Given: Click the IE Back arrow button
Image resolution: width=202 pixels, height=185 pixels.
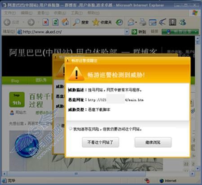Looking at the screenshot, I should pyautogui.click(x=7, y=23).
